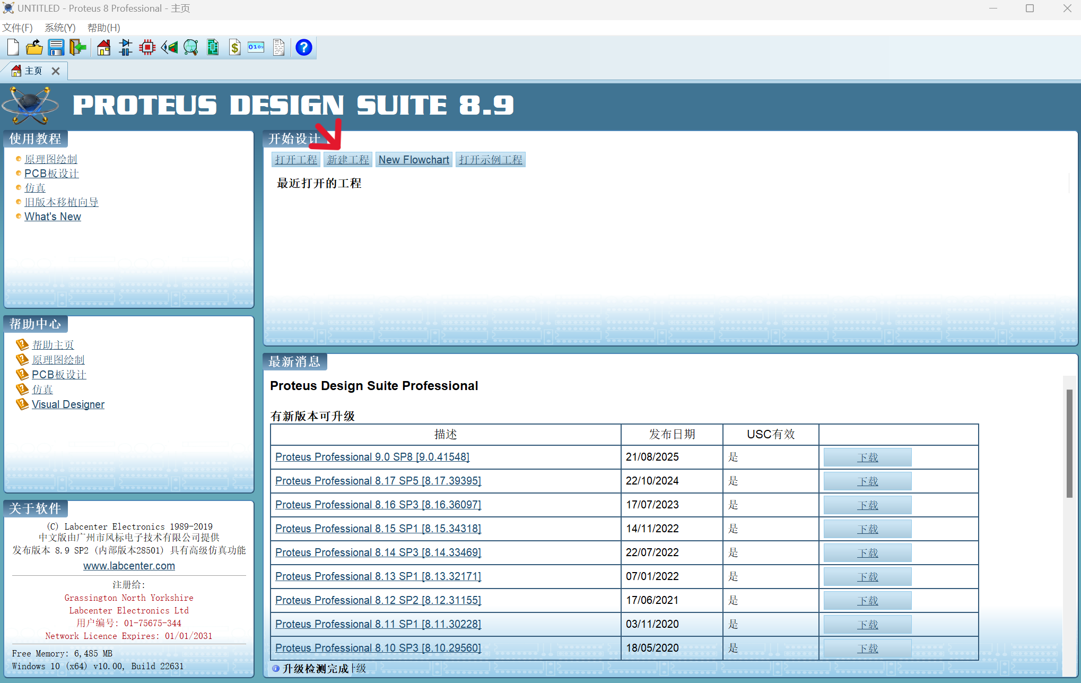Click the 打开工程 button
The image size is (1081, 683).
pos(296,160)
